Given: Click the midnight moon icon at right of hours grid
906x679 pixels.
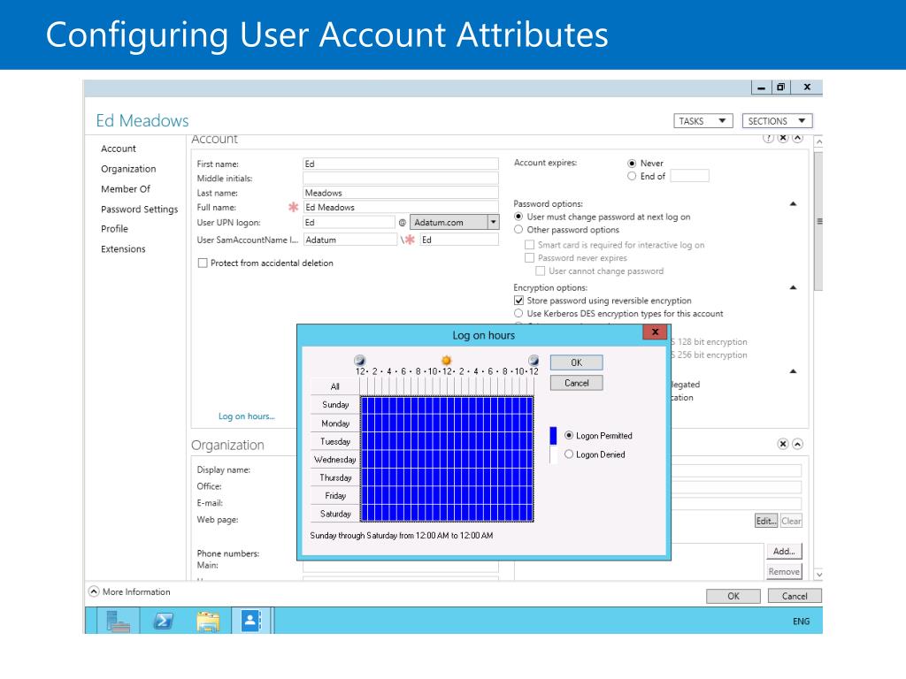Looking at the screenshot, I should pos(534,361).
